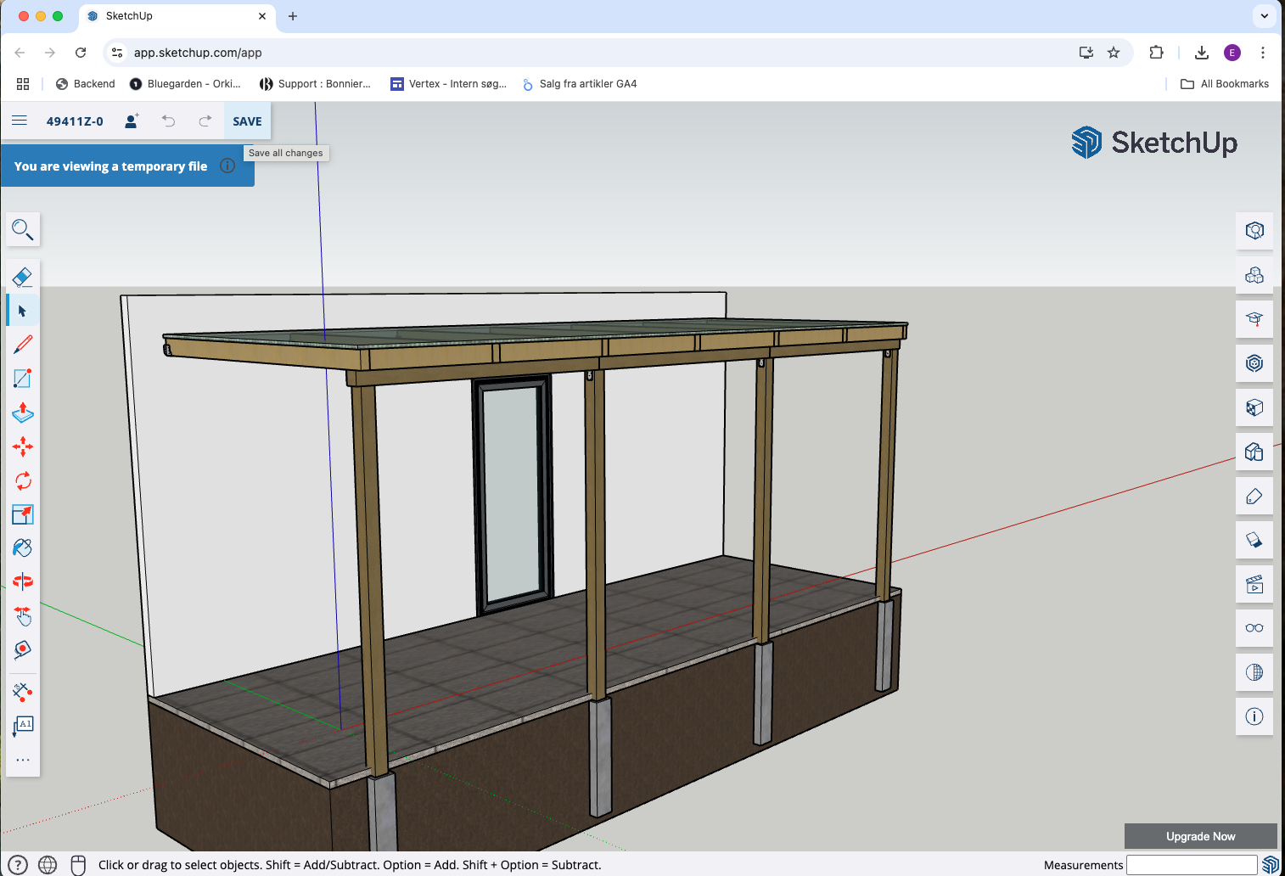Click the Upgrade Now button
The width and height of the screenshot is (1285, 876).
pyautogui.click(x=1200, y=836)
